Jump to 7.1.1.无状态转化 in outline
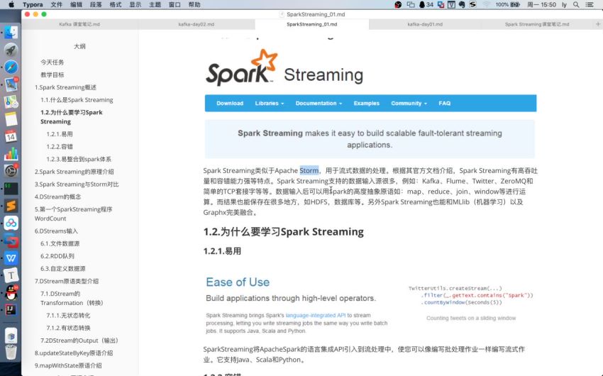603x376 pixels. pyautogui.click(x=68, y=316)
